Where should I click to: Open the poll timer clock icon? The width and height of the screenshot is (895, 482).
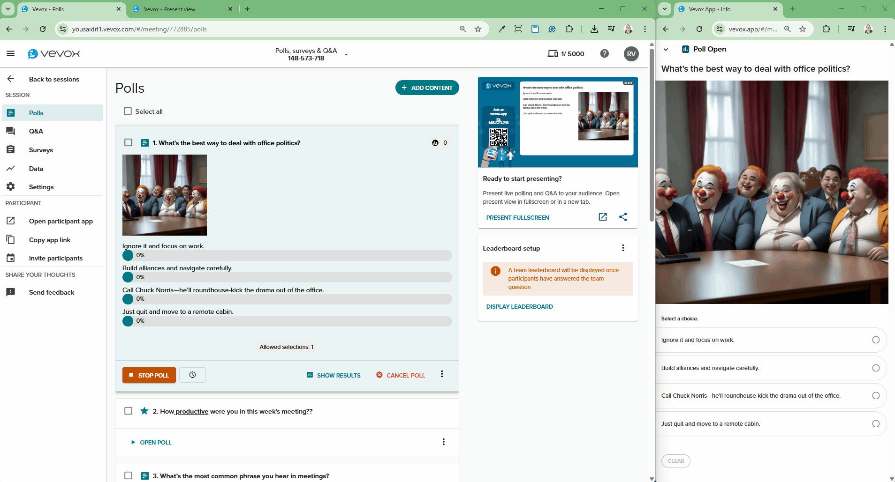point(192,375)
